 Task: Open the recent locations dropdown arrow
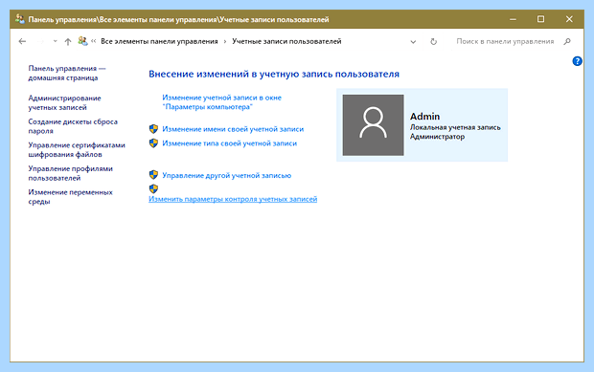(55, 41)
